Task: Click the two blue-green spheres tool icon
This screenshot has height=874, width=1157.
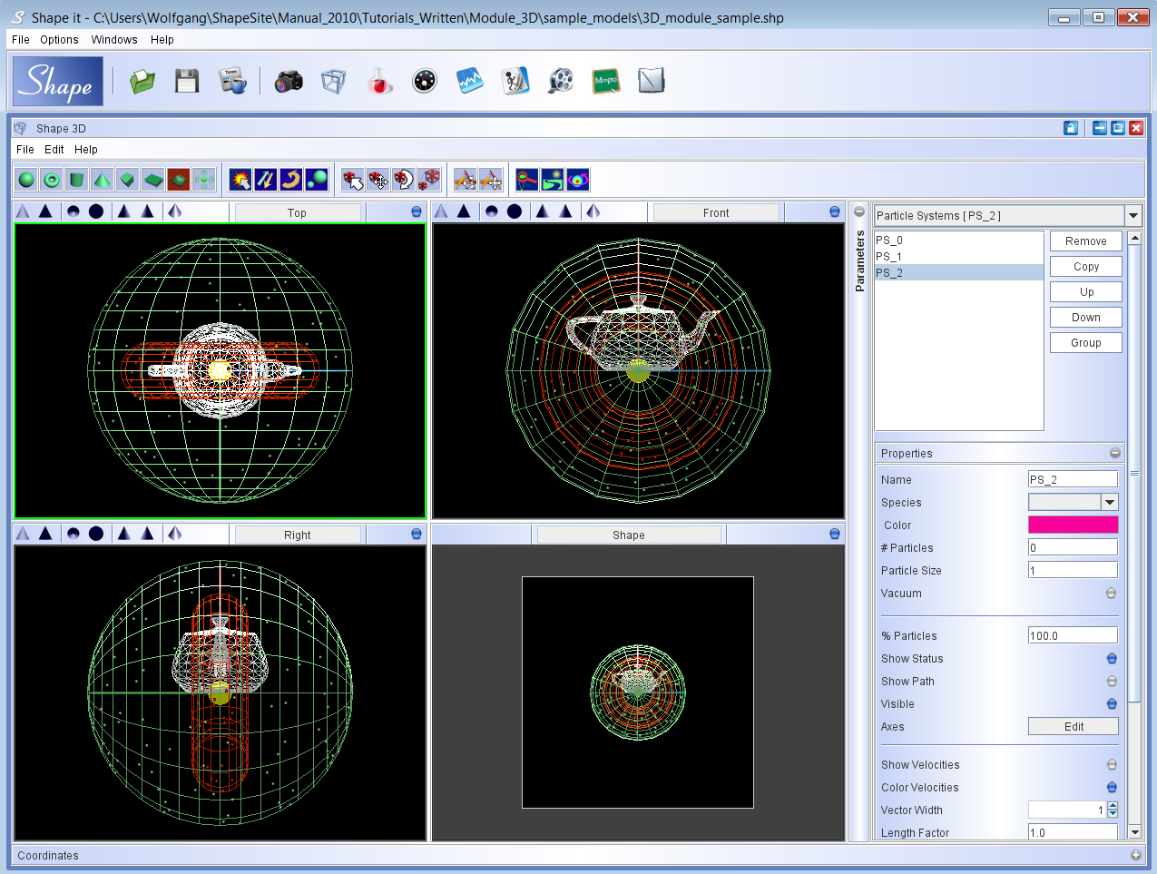Action: point(317,180)
